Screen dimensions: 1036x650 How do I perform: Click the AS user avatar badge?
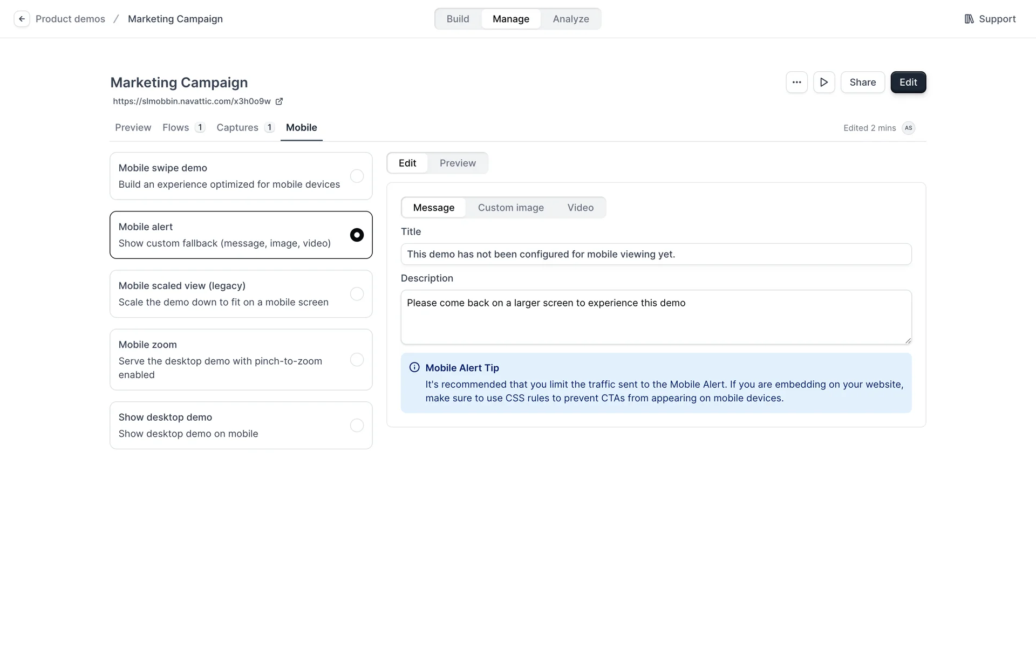pyautogui.click(x=909, y=128)
